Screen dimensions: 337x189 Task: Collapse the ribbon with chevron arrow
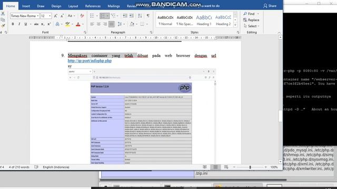[x=279, y=33]
